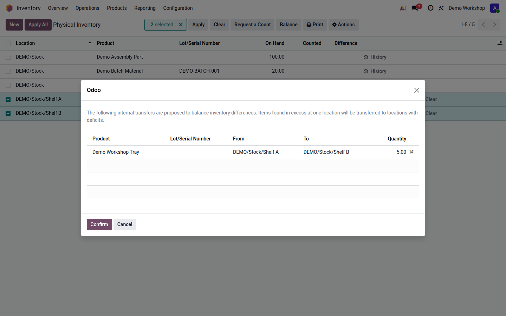This screenshot has width=506, height=316.
Task: Open the Inventory app home icon
Action: (9, 8)
